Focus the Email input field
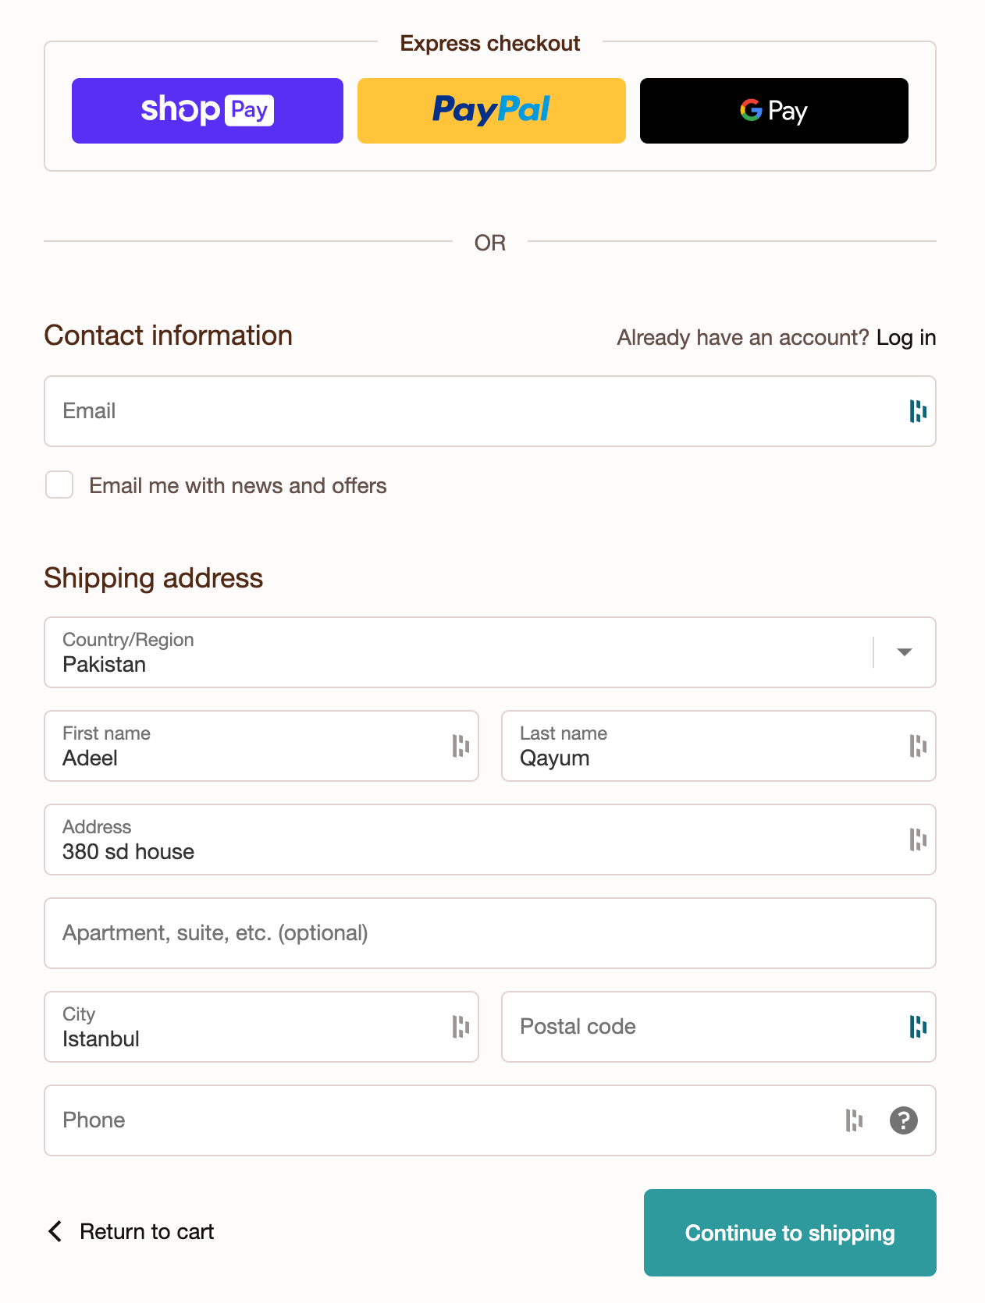This screenshot has height=1303, width=985. coord(468,411)
